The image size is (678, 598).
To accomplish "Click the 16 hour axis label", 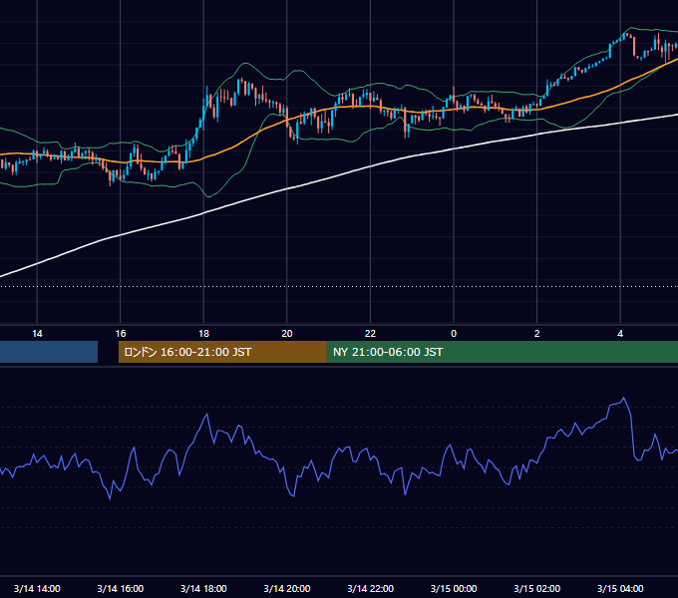I will 121,334.
